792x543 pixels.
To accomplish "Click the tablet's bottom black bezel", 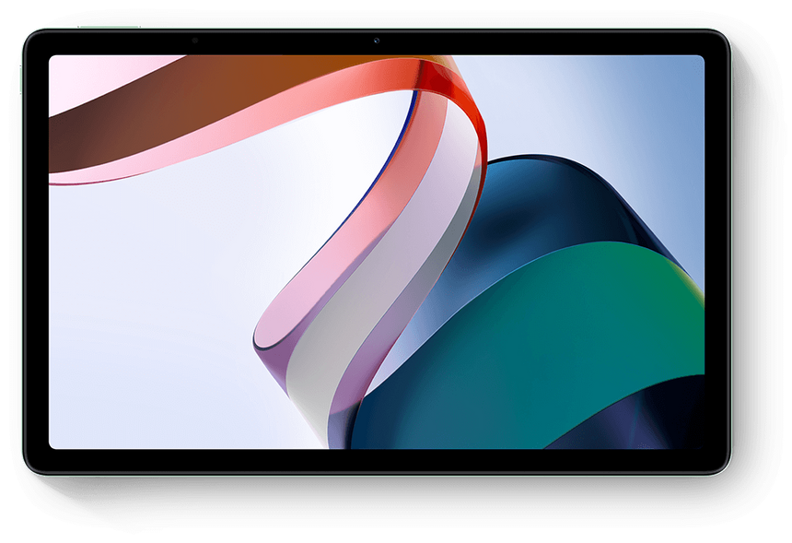I will pyautogui.click(x=377, y=460).
